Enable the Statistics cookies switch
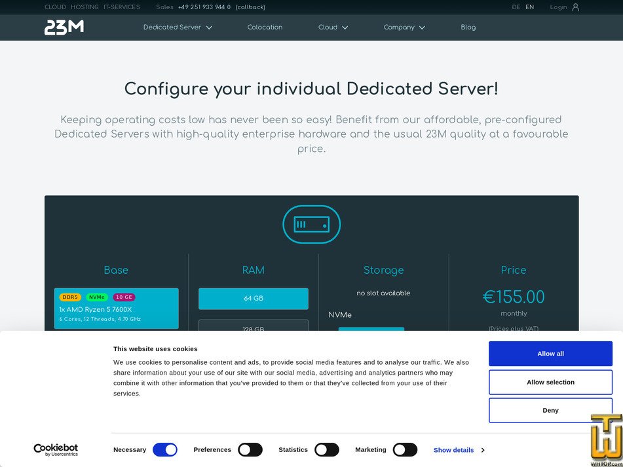Screen dimensions: 623x467 coord(327,450)
